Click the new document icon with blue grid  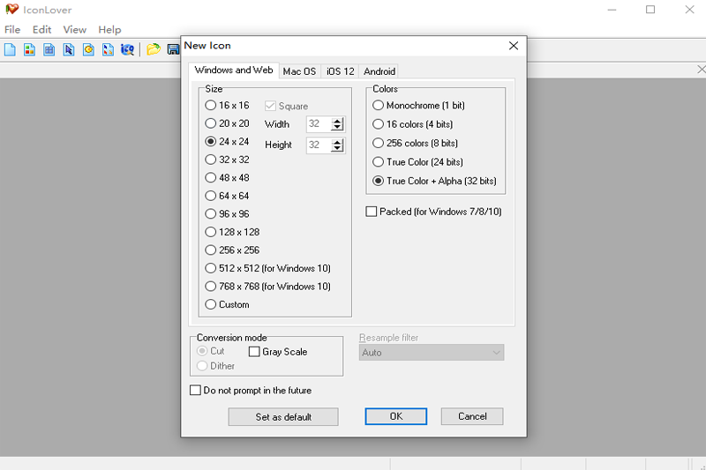(49, 49)
